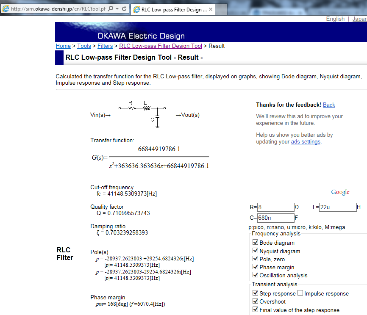The width and height of the screenshot is (367, 315).
Task: Focus the R resistance input field
Action: pos(276,207)
